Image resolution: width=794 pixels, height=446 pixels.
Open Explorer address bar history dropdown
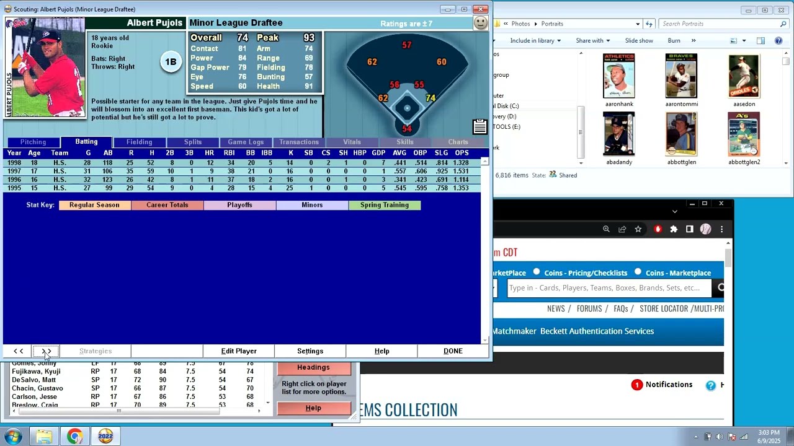[638, 24]
